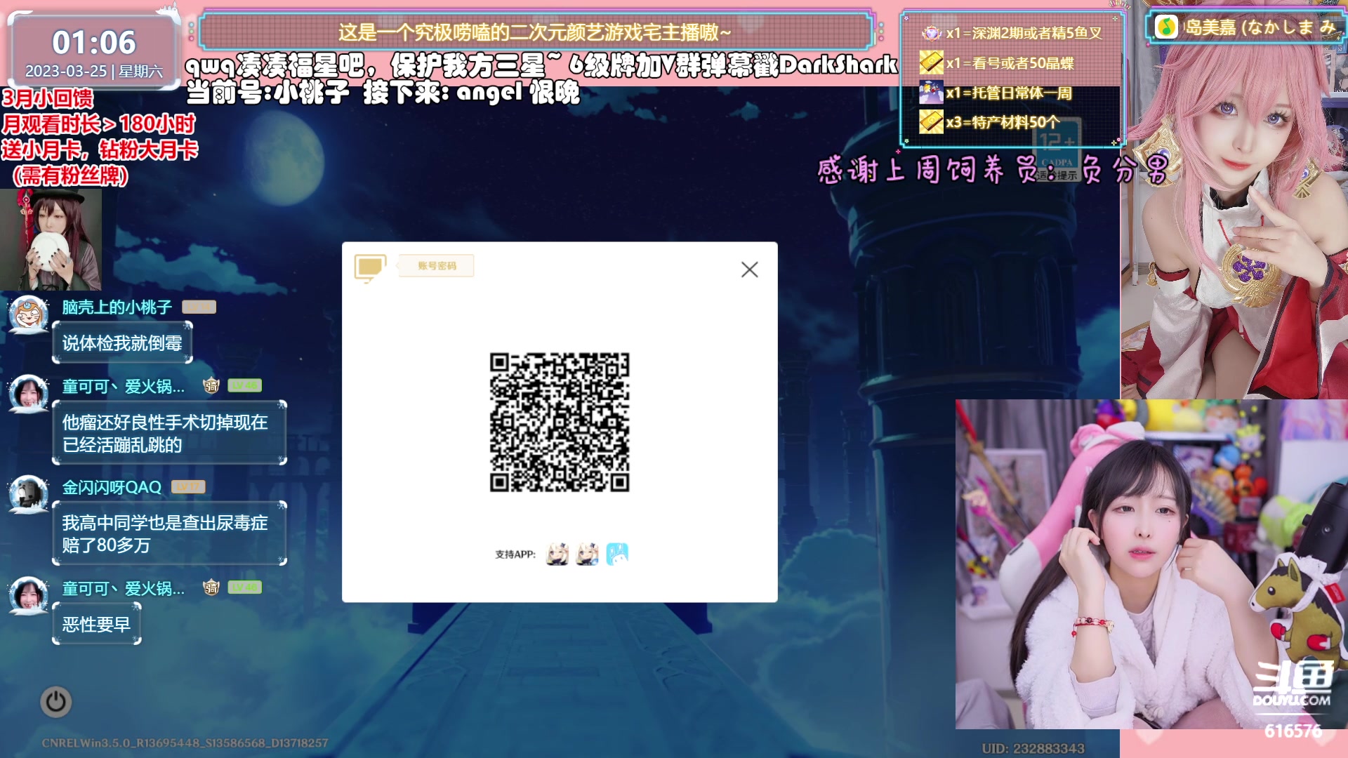Click the login QR code image
Screen dimensions: 1348x758
(560, 422)
